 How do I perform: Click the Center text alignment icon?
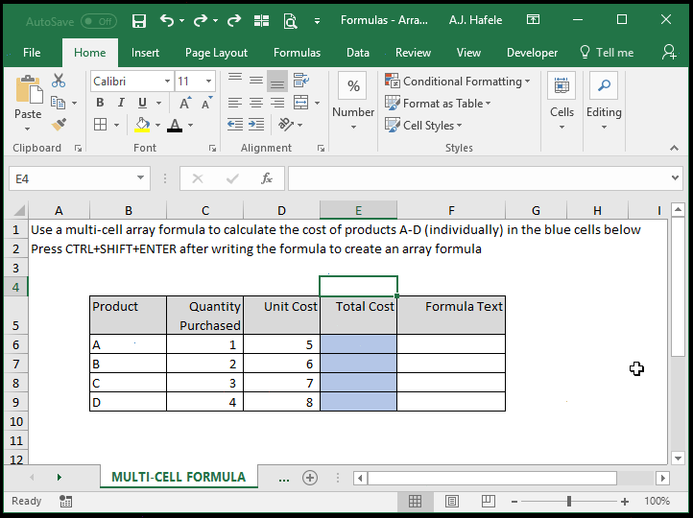(x=256, y=103)
